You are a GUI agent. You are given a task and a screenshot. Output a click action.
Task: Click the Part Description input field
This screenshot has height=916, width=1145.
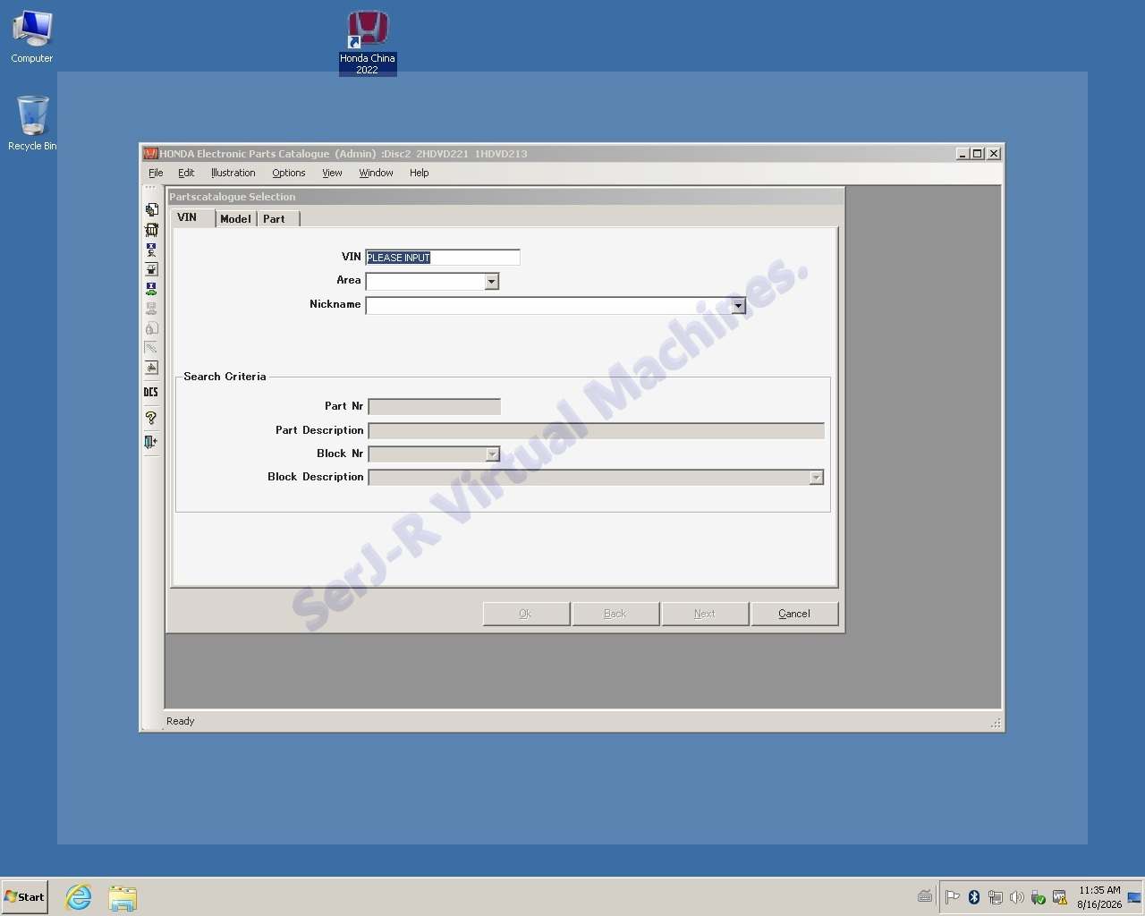[597, 431]
